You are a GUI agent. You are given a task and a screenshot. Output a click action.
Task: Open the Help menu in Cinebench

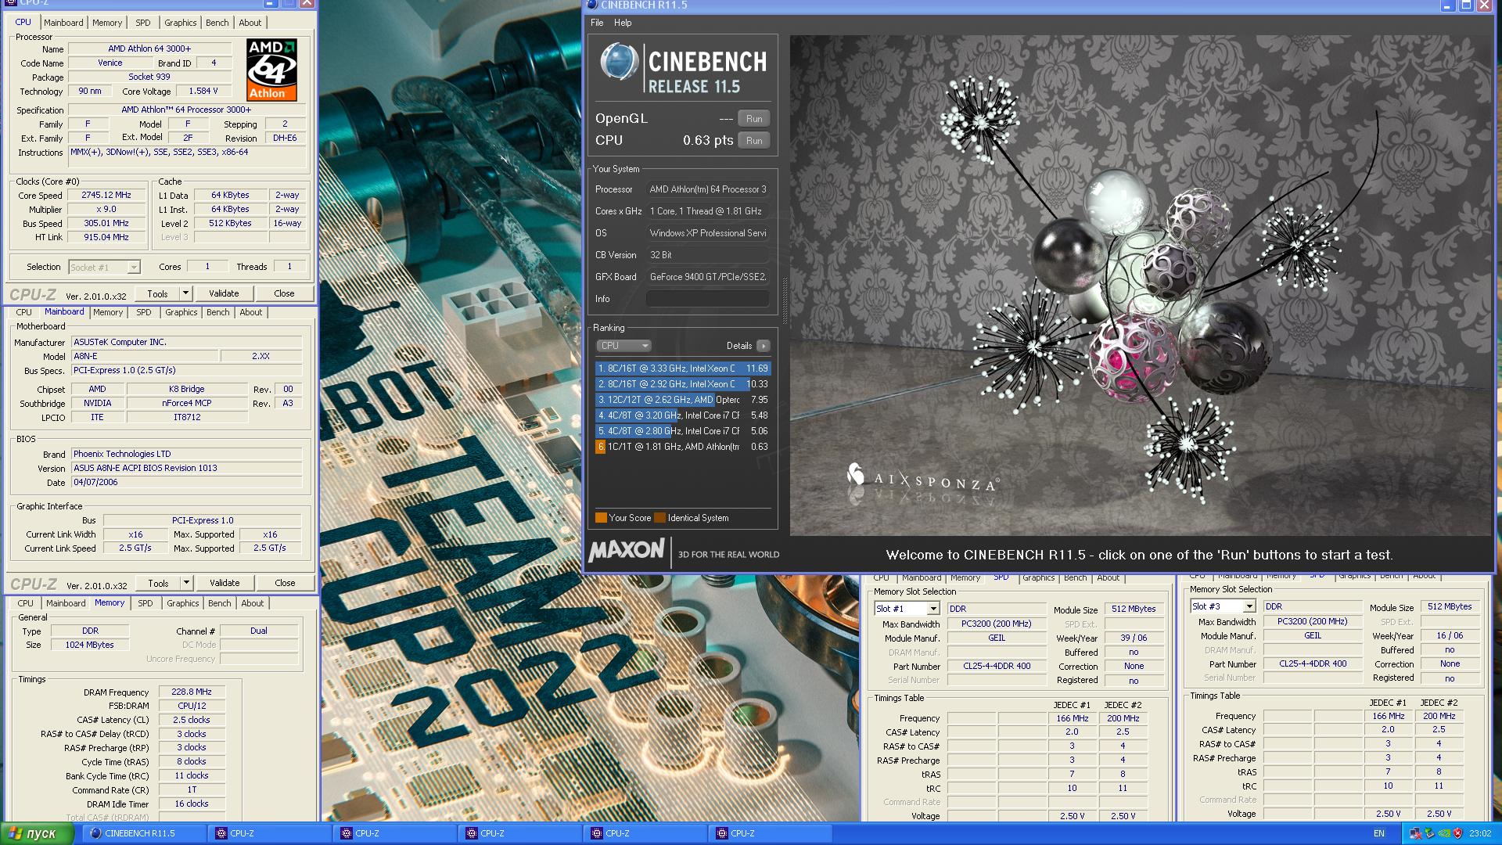coord(623,23)
